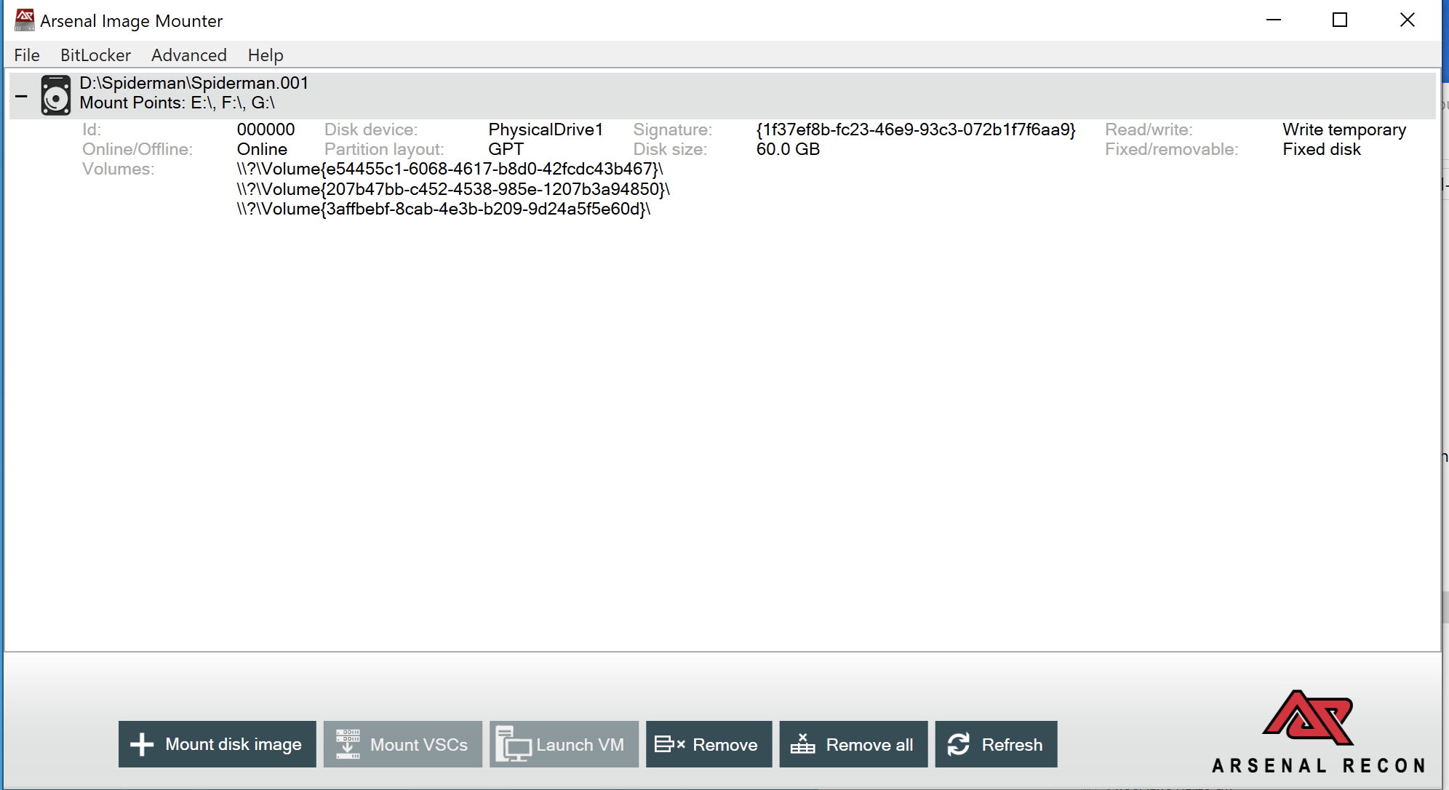Maximize the Arsenal Image Mounter window
This screenshot has width=1449, height=790.
[1340, 20]
